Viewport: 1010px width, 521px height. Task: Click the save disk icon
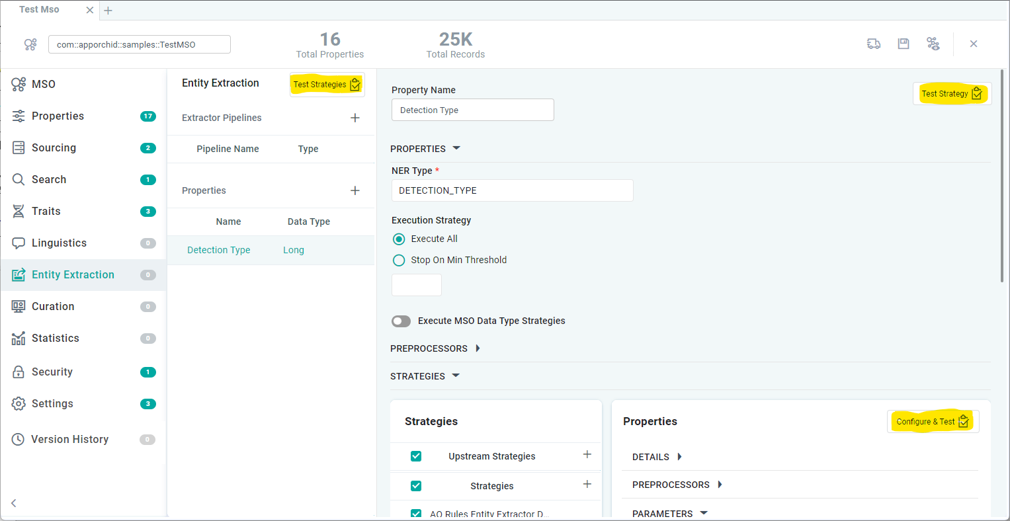tap(903, 44)
